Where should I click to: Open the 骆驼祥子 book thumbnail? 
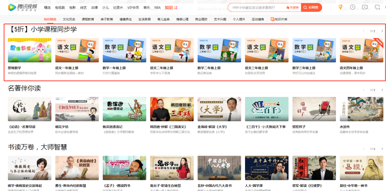coord(314,109)
